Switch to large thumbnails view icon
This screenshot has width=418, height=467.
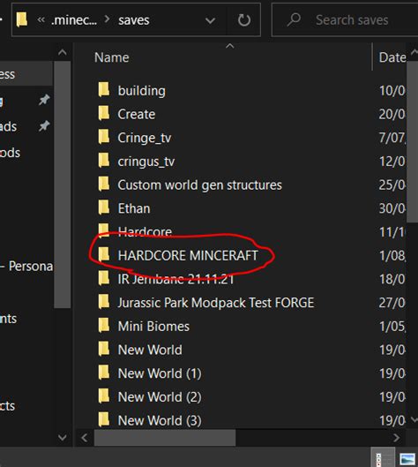click(x=407, y=458)
